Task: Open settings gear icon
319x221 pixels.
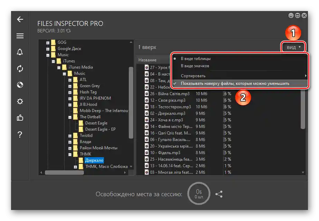Action: click(x=20, y=101)
